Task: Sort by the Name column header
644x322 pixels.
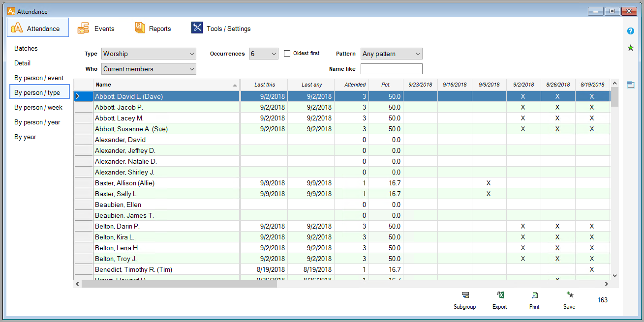Action: point(162,85)
